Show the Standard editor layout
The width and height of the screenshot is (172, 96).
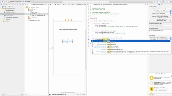tap(155, 2)
